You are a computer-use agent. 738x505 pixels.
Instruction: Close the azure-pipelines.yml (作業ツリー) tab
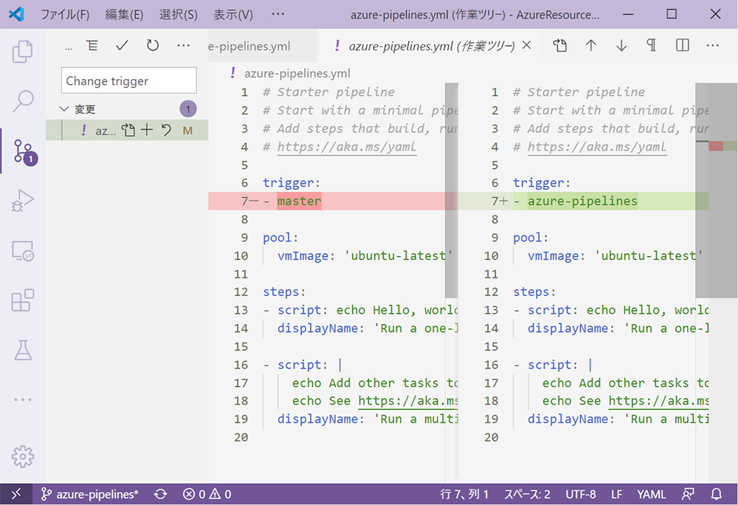pyautogui.click(x=527, y=45)
